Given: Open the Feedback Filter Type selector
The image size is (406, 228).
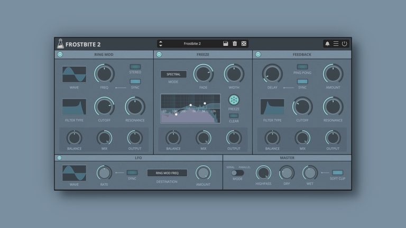Looking at the screenshot, I should point(272,107).
